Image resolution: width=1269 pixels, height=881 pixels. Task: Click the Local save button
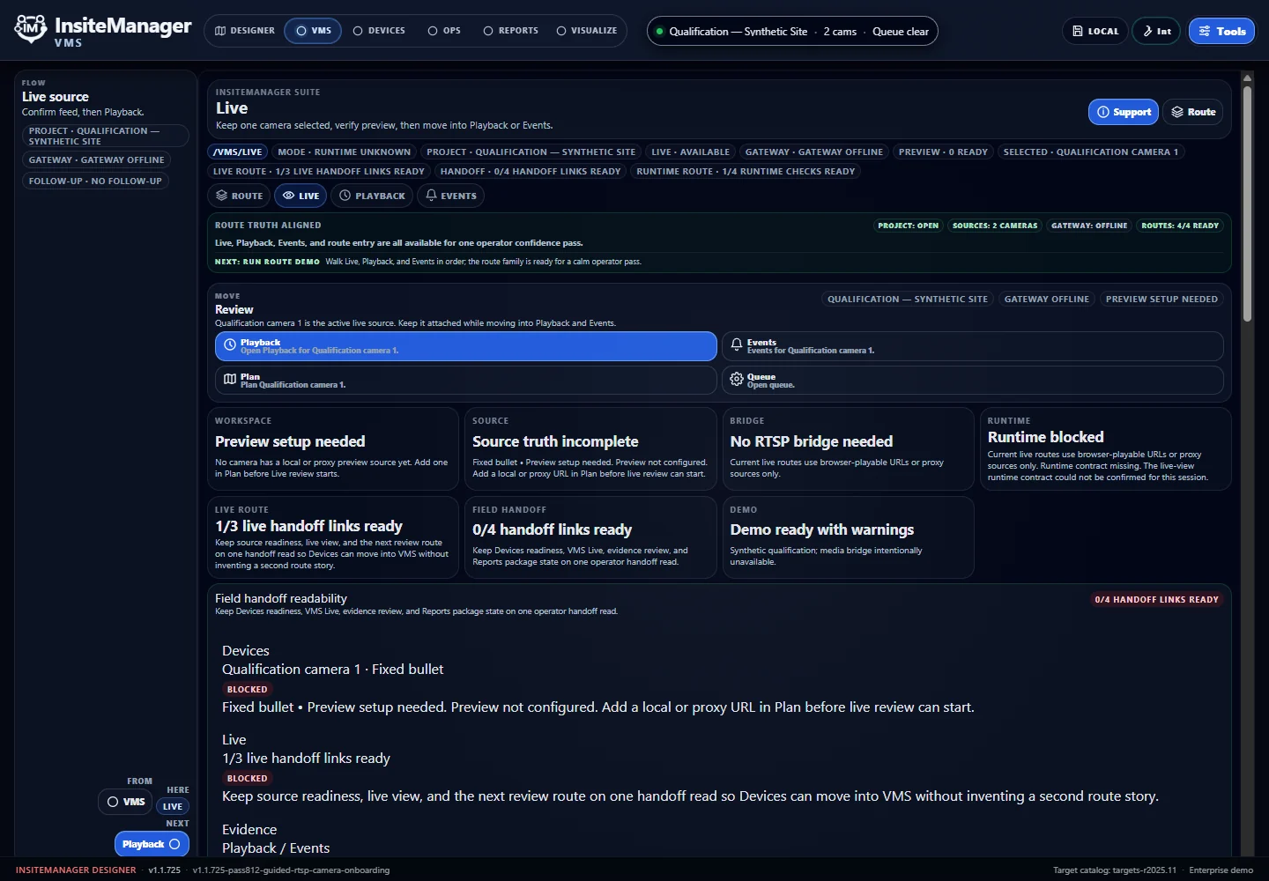(1095, 31)
